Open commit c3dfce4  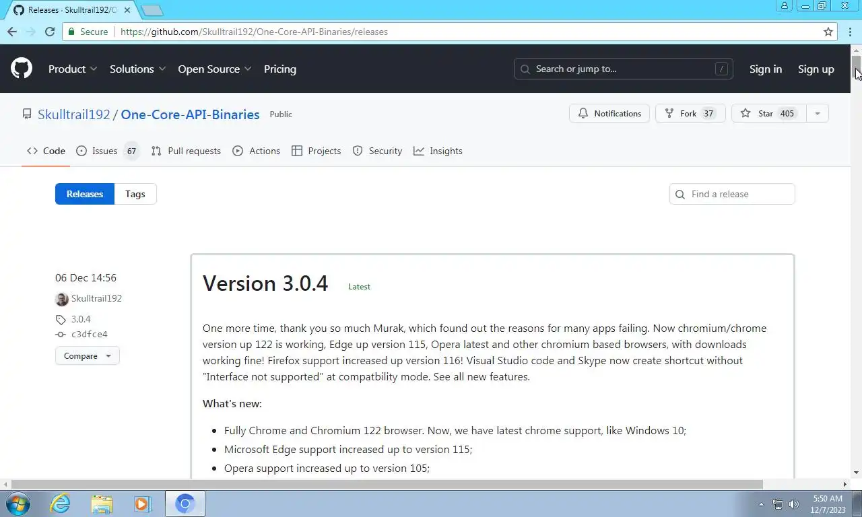pyautogui.click(x=90, y=334)
